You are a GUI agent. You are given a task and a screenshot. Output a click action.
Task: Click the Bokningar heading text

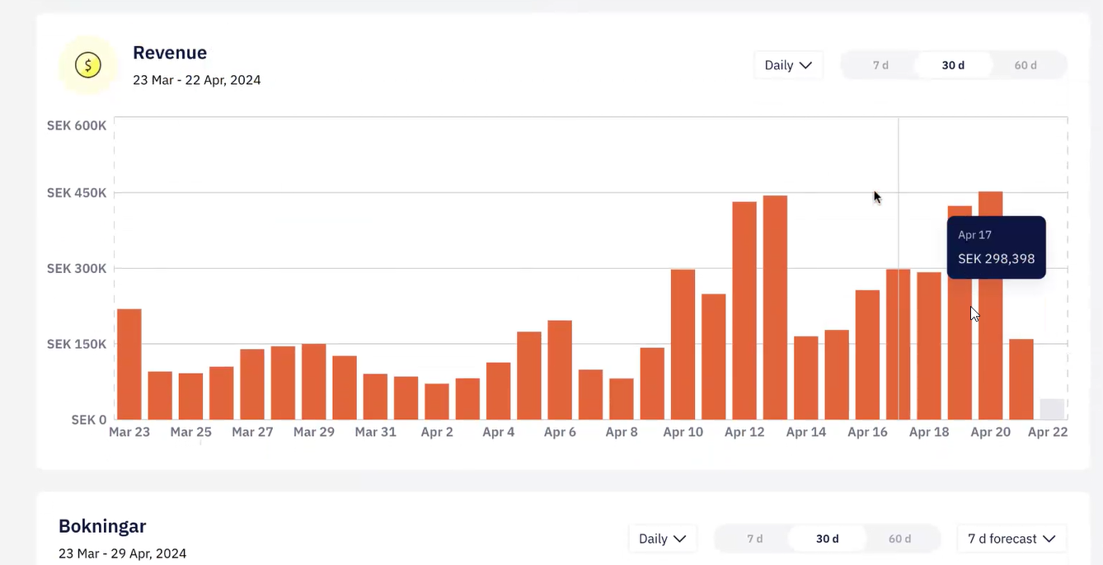(x=102, y=526)
